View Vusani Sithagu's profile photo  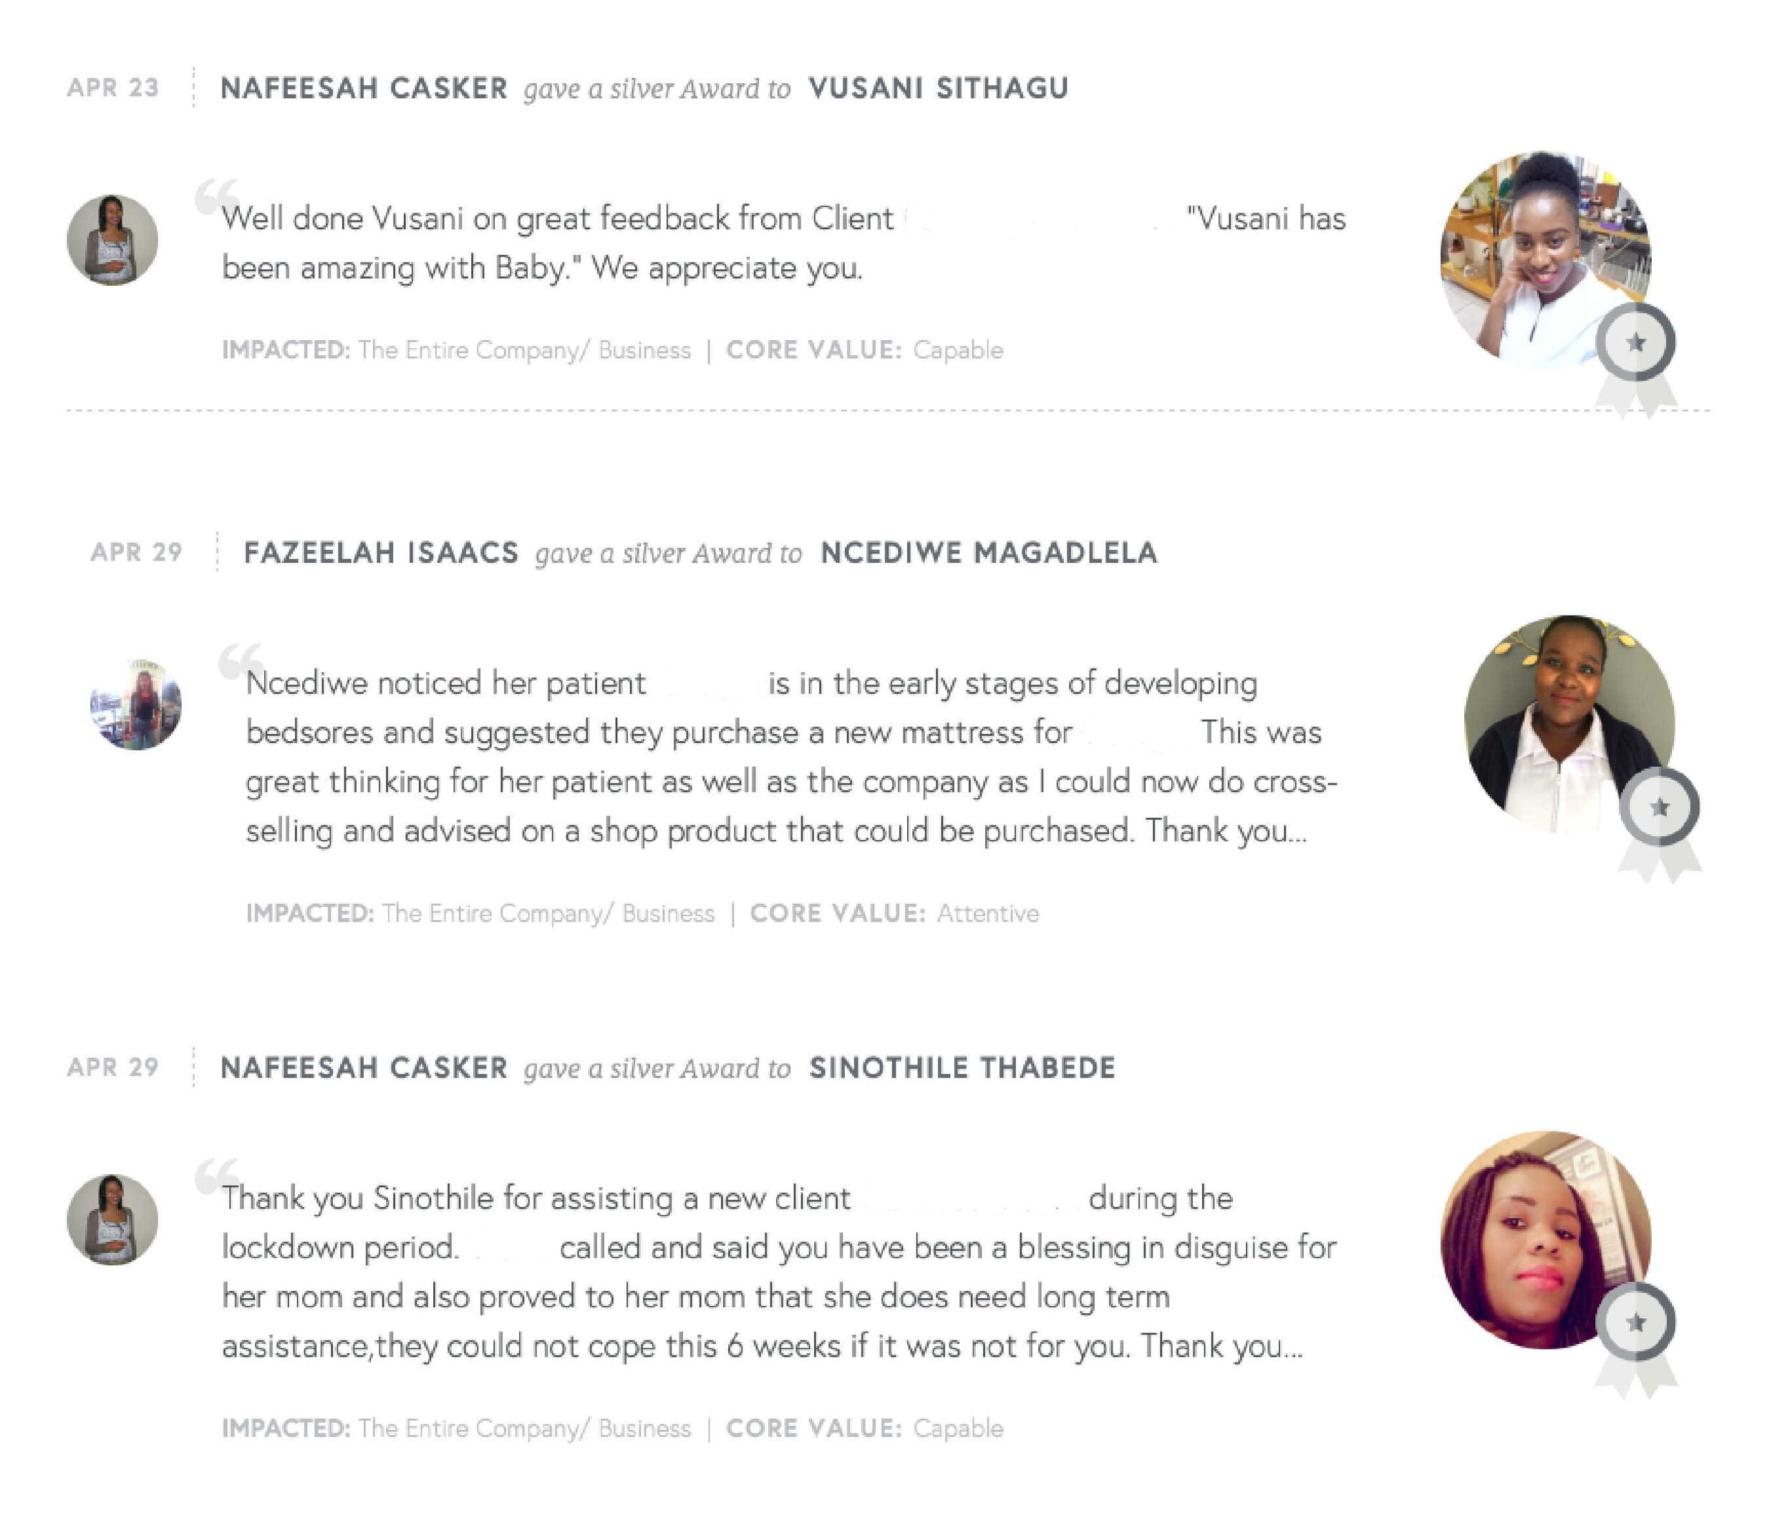click(1545, 258)
